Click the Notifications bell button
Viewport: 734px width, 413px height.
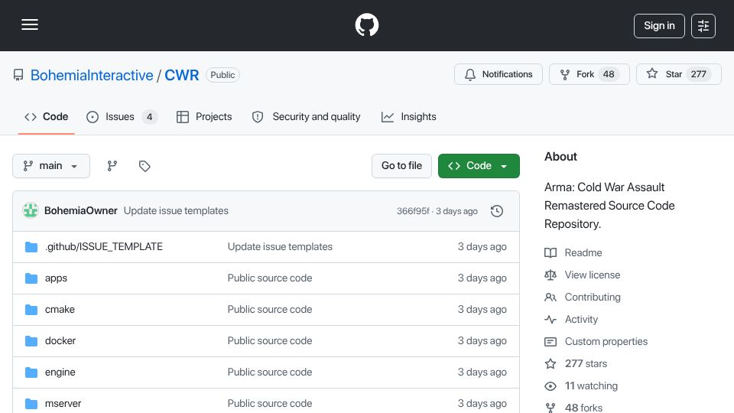point(498,74)
